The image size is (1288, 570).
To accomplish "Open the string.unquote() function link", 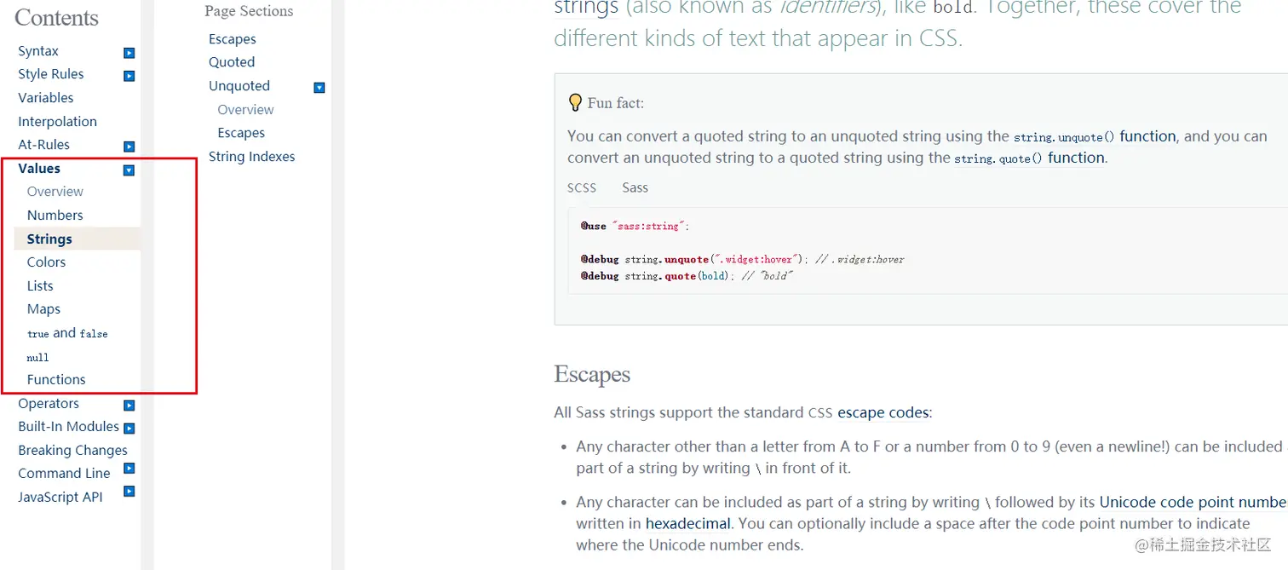I will tap(1095, 136).
